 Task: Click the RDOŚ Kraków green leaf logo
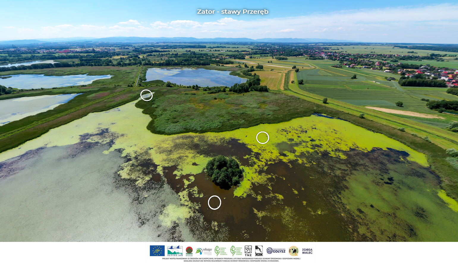(x=237, y=251)
